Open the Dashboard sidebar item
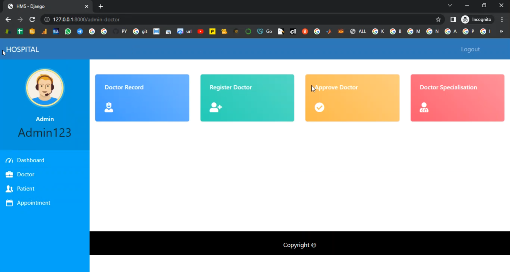 click(x=31, y=160)
